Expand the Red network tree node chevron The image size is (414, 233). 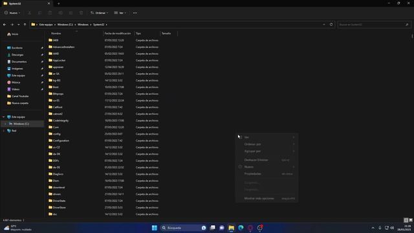pyautogui.click(x=3, y=131)
